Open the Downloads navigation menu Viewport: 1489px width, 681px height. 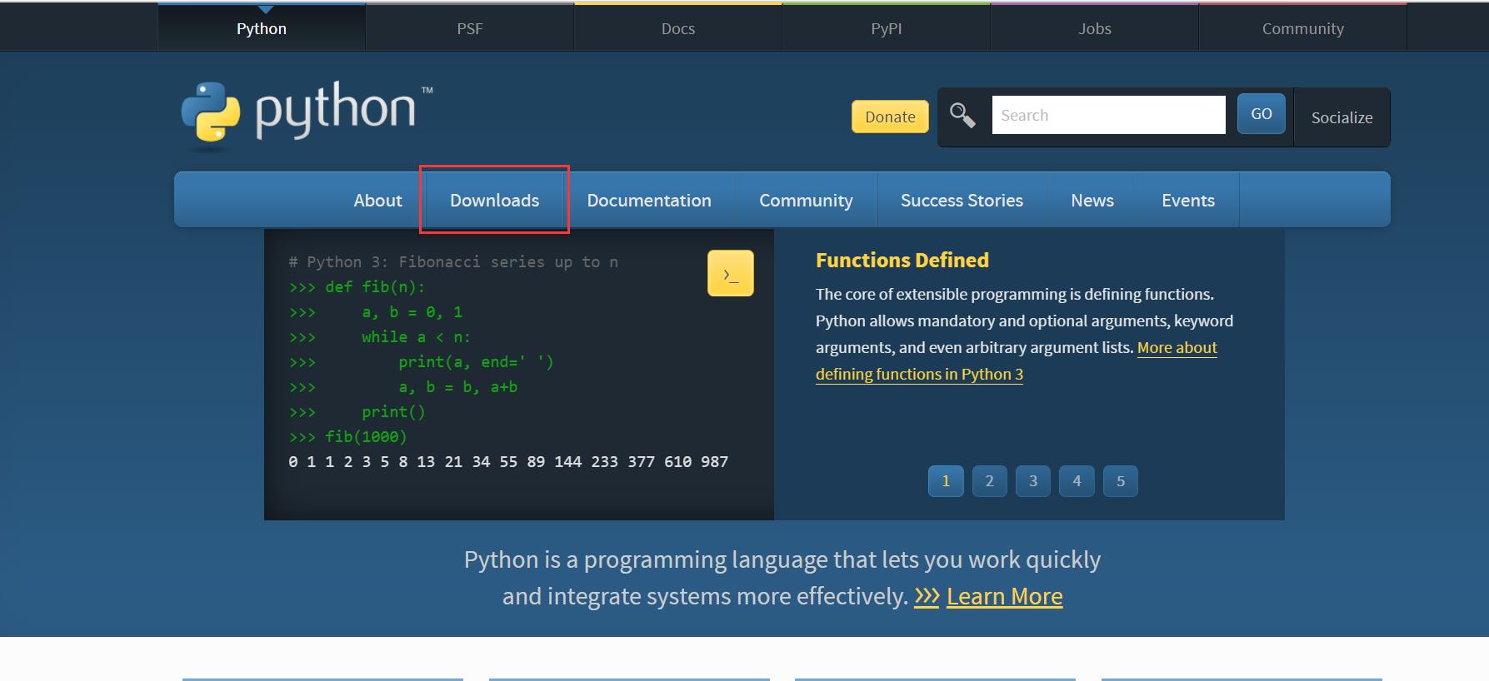pos(495,200)
